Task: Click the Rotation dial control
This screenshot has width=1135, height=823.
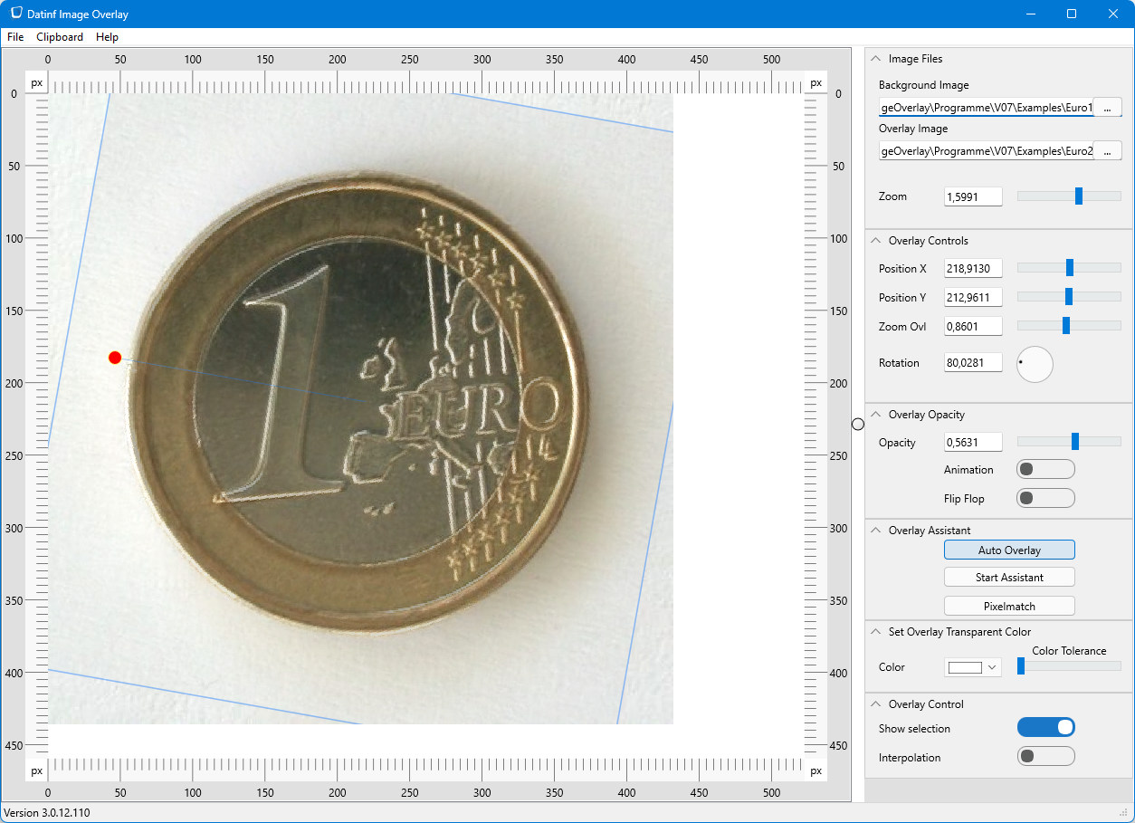Action: point(1035,363)
